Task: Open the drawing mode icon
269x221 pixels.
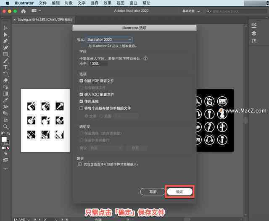Action: [x=5, y=153]
